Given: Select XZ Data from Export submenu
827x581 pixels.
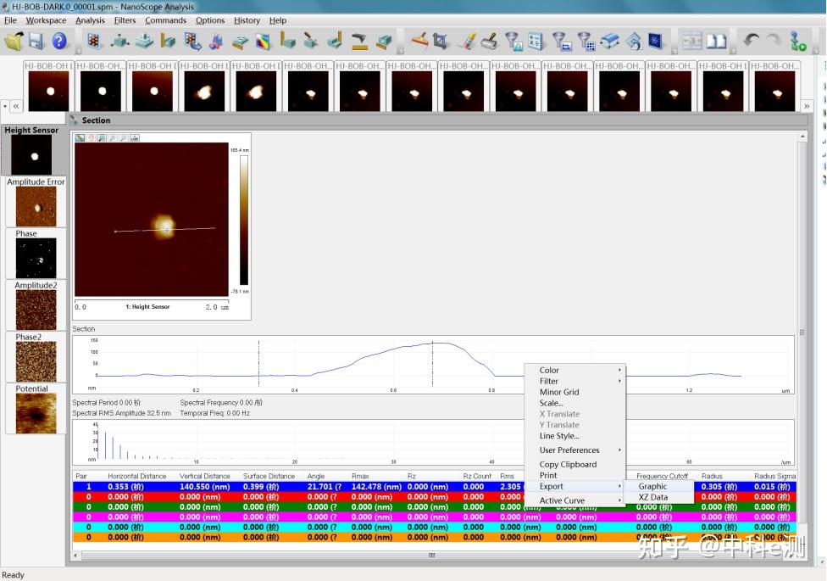Looking at the screenshot, I should [x=653, y=497].
